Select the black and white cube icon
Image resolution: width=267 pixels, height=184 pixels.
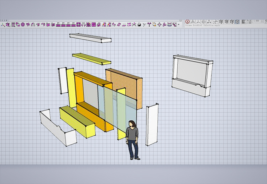coord(139,25)
